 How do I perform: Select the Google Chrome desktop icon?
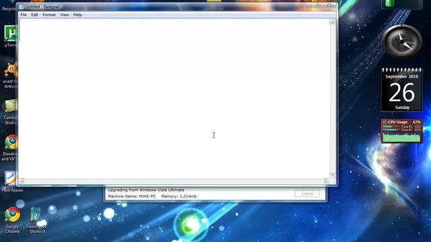click(x=12, y=220)
